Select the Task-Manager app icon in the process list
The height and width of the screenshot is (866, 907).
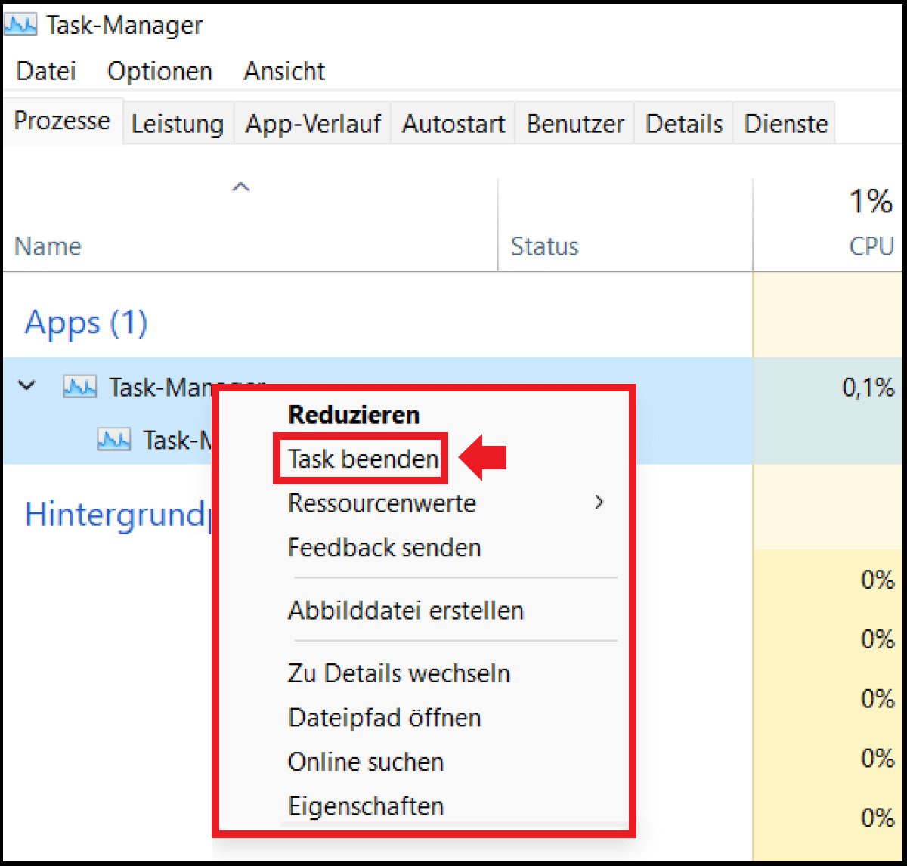(x=79, y=386)
